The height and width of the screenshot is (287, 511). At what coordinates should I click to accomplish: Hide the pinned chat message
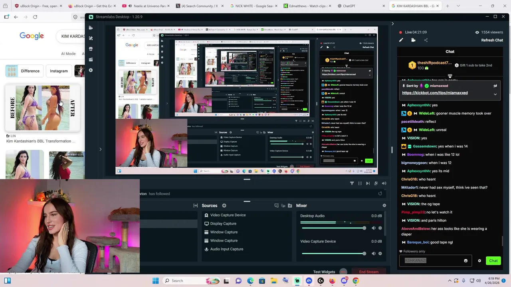[495, 86]
